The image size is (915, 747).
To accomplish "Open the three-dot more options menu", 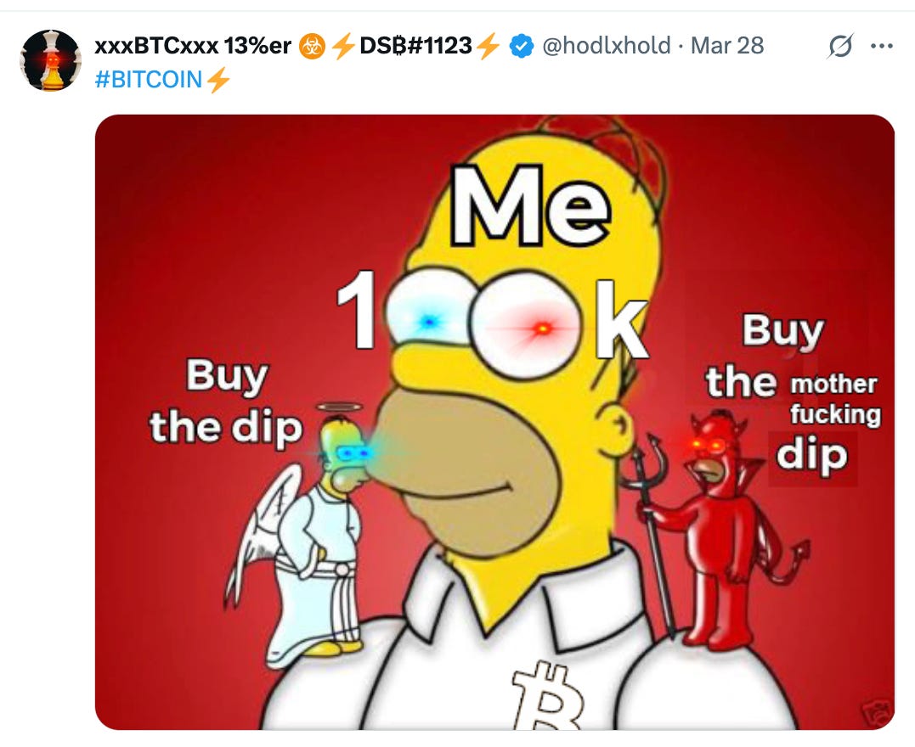I will click(x=881, y=46).
